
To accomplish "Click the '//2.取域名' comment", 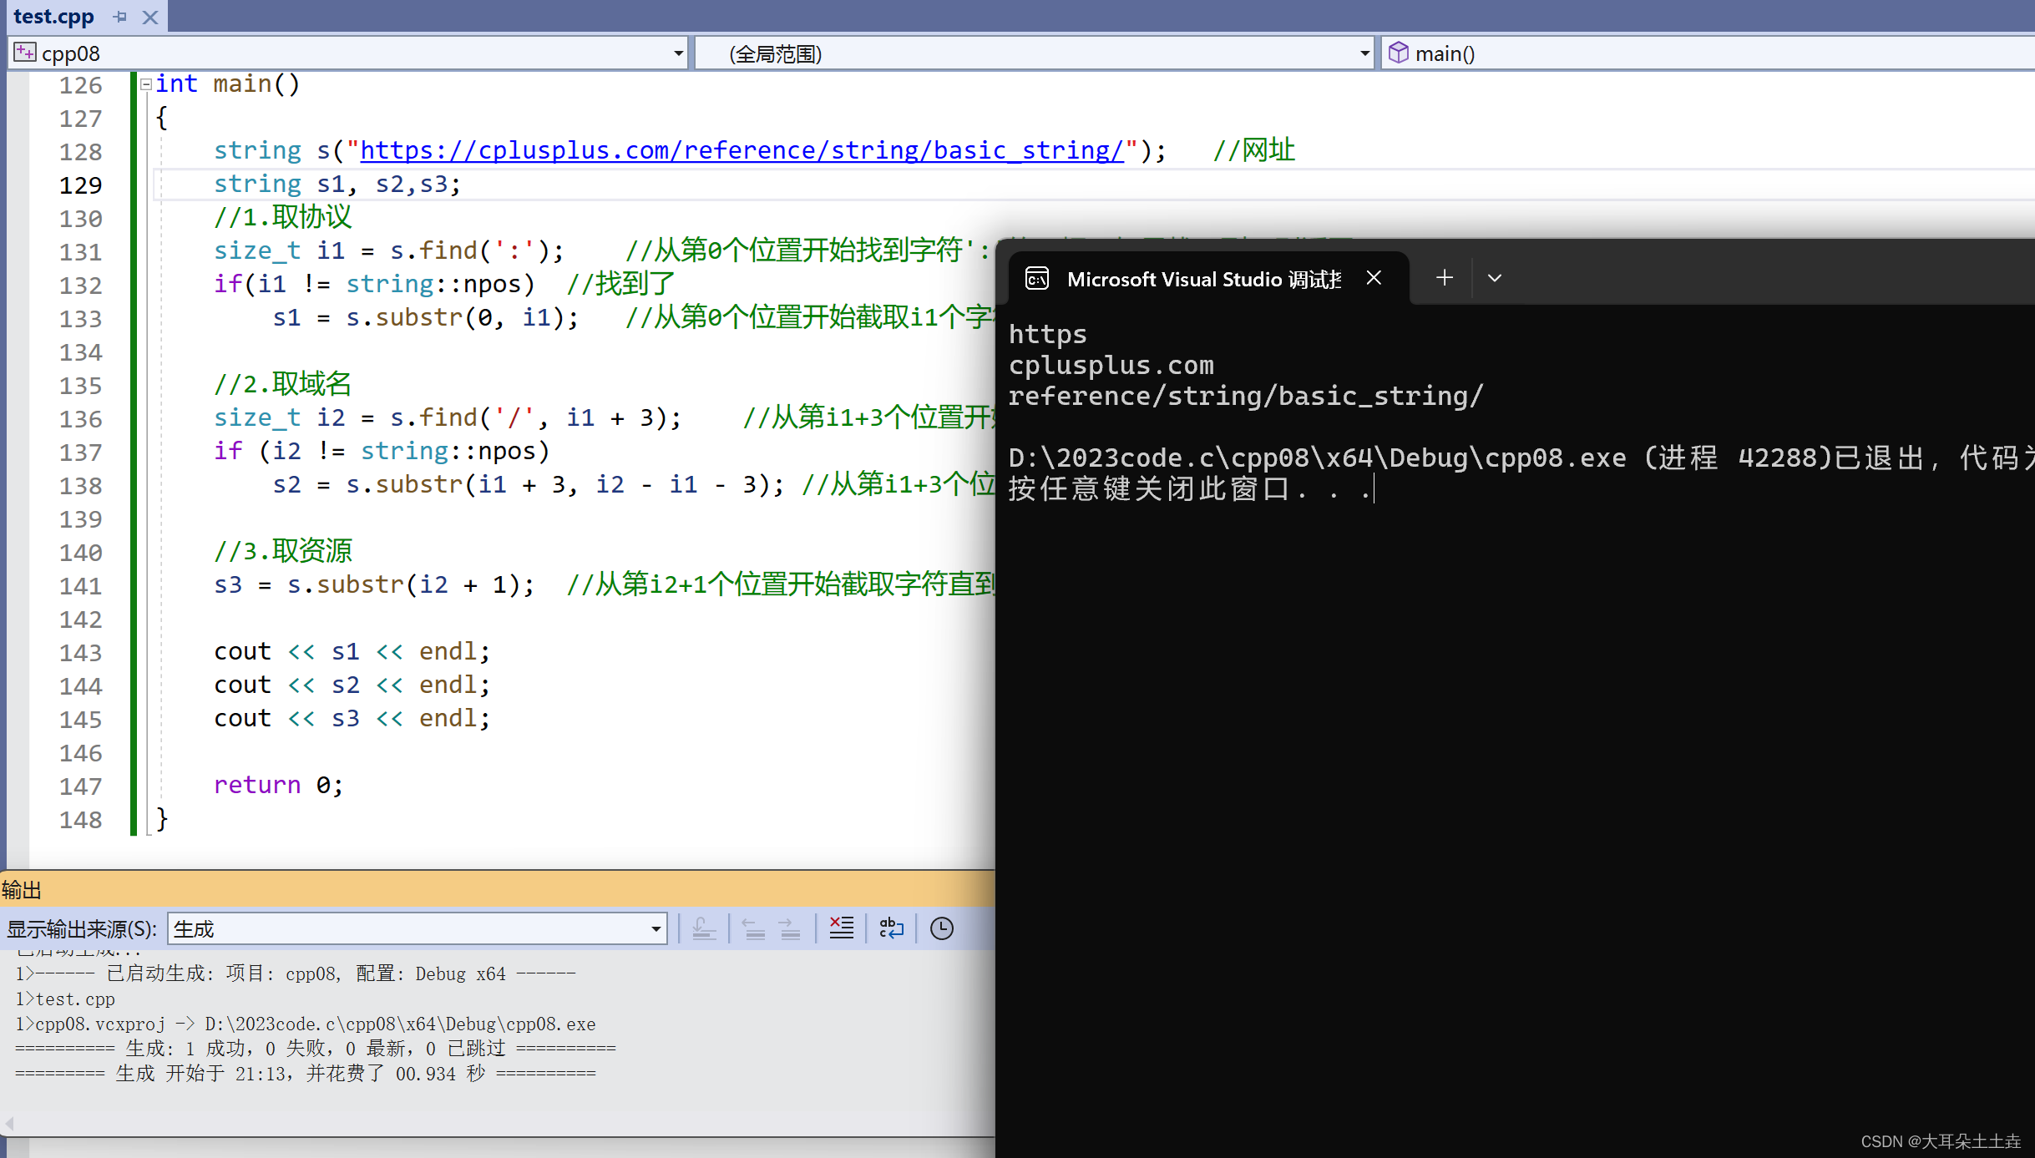I will (x=283, y=384).
